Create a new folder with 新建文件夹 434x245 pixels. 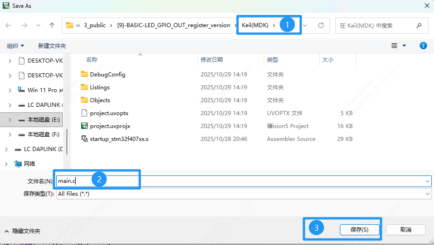click(52, 46)
